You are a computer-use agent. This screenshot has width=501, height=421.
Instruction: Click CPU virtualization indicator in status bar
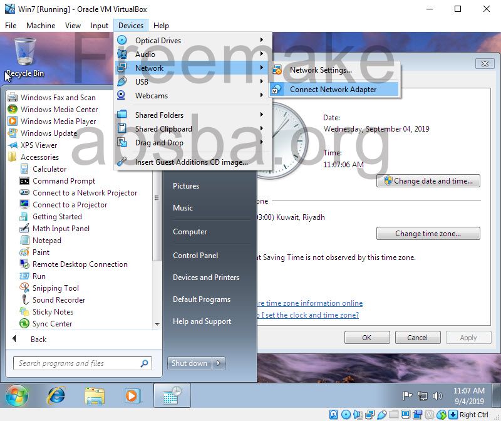[x=430, y=415]
